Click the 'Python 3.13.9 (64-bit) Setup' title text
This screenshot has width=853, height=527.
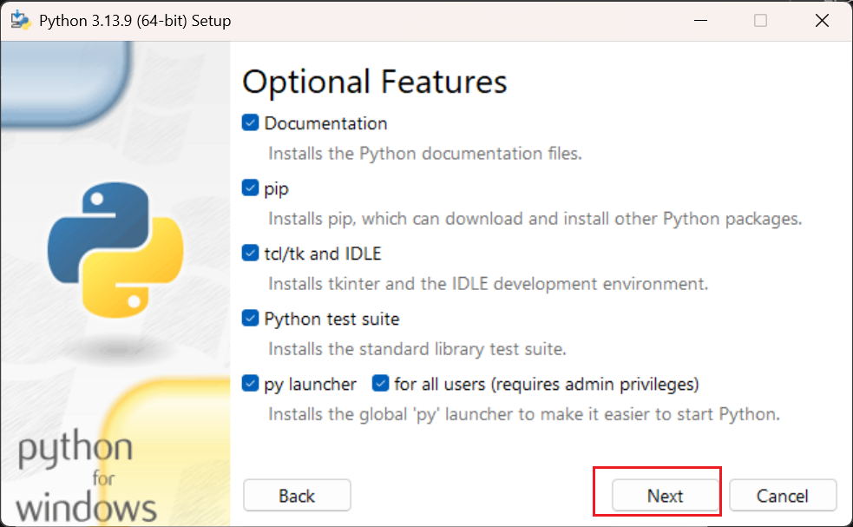coord(135,21)
